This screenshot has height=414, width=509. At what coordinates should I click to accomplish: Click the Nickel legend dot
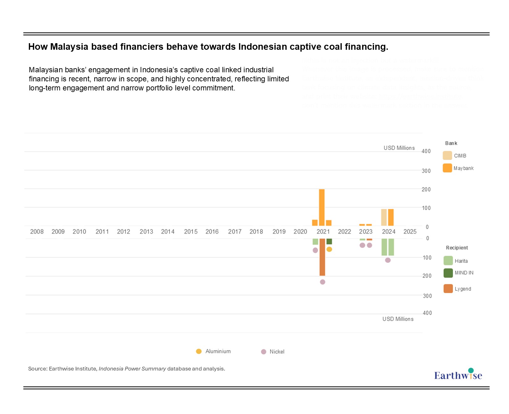click(x=263, y=352)
